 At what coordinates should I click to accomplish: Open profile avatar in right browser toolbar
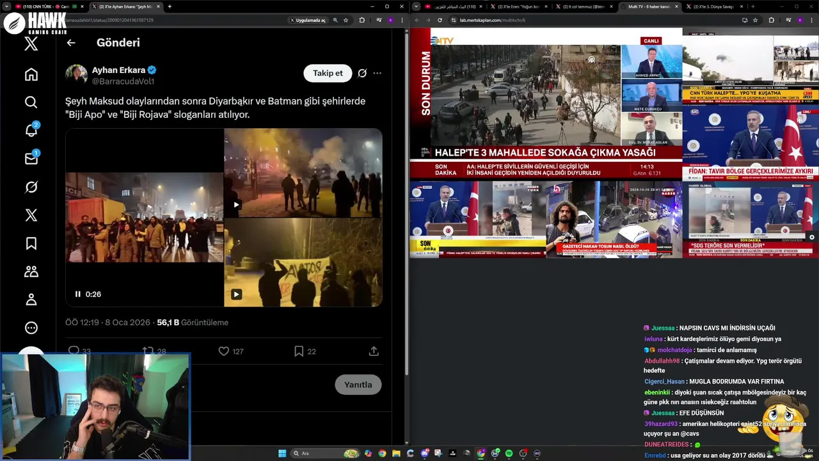(x=800, y=20)
